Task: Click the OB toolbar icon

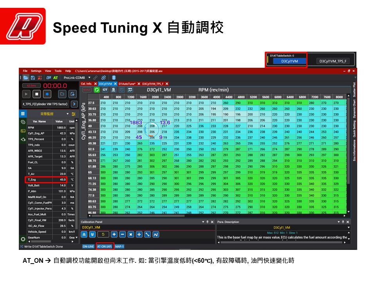Action: coord(49,78)
